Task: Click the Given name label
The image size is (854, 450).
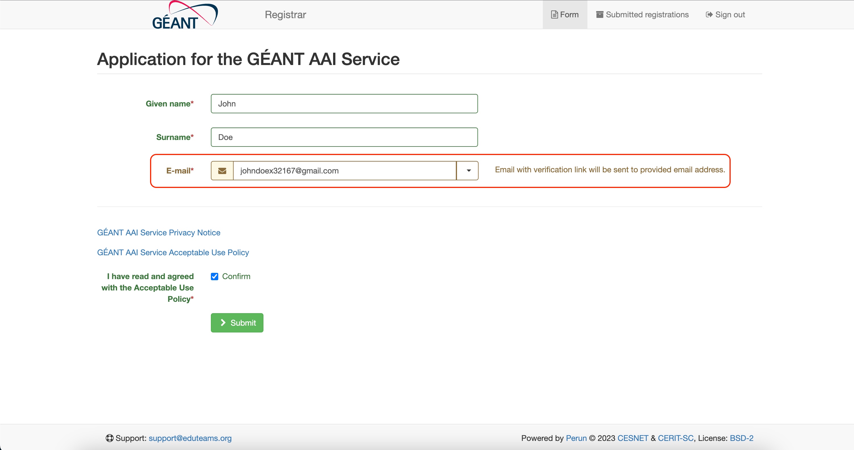Action: coord(169,104)
